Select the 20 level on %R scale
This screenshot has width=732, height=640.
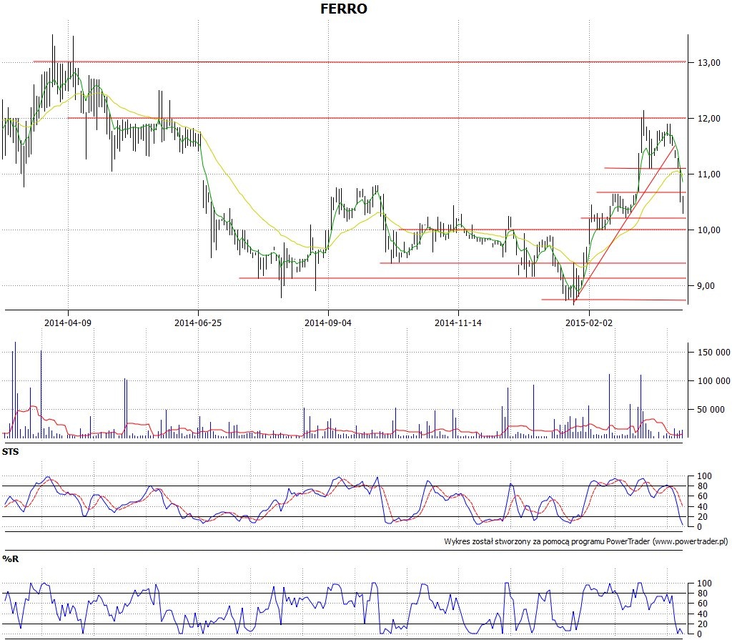702,624
